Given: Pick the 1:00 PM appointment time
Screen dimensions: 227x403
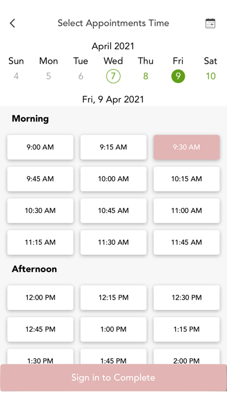Looking at the screenshot, I should click(x=113, y=329).
